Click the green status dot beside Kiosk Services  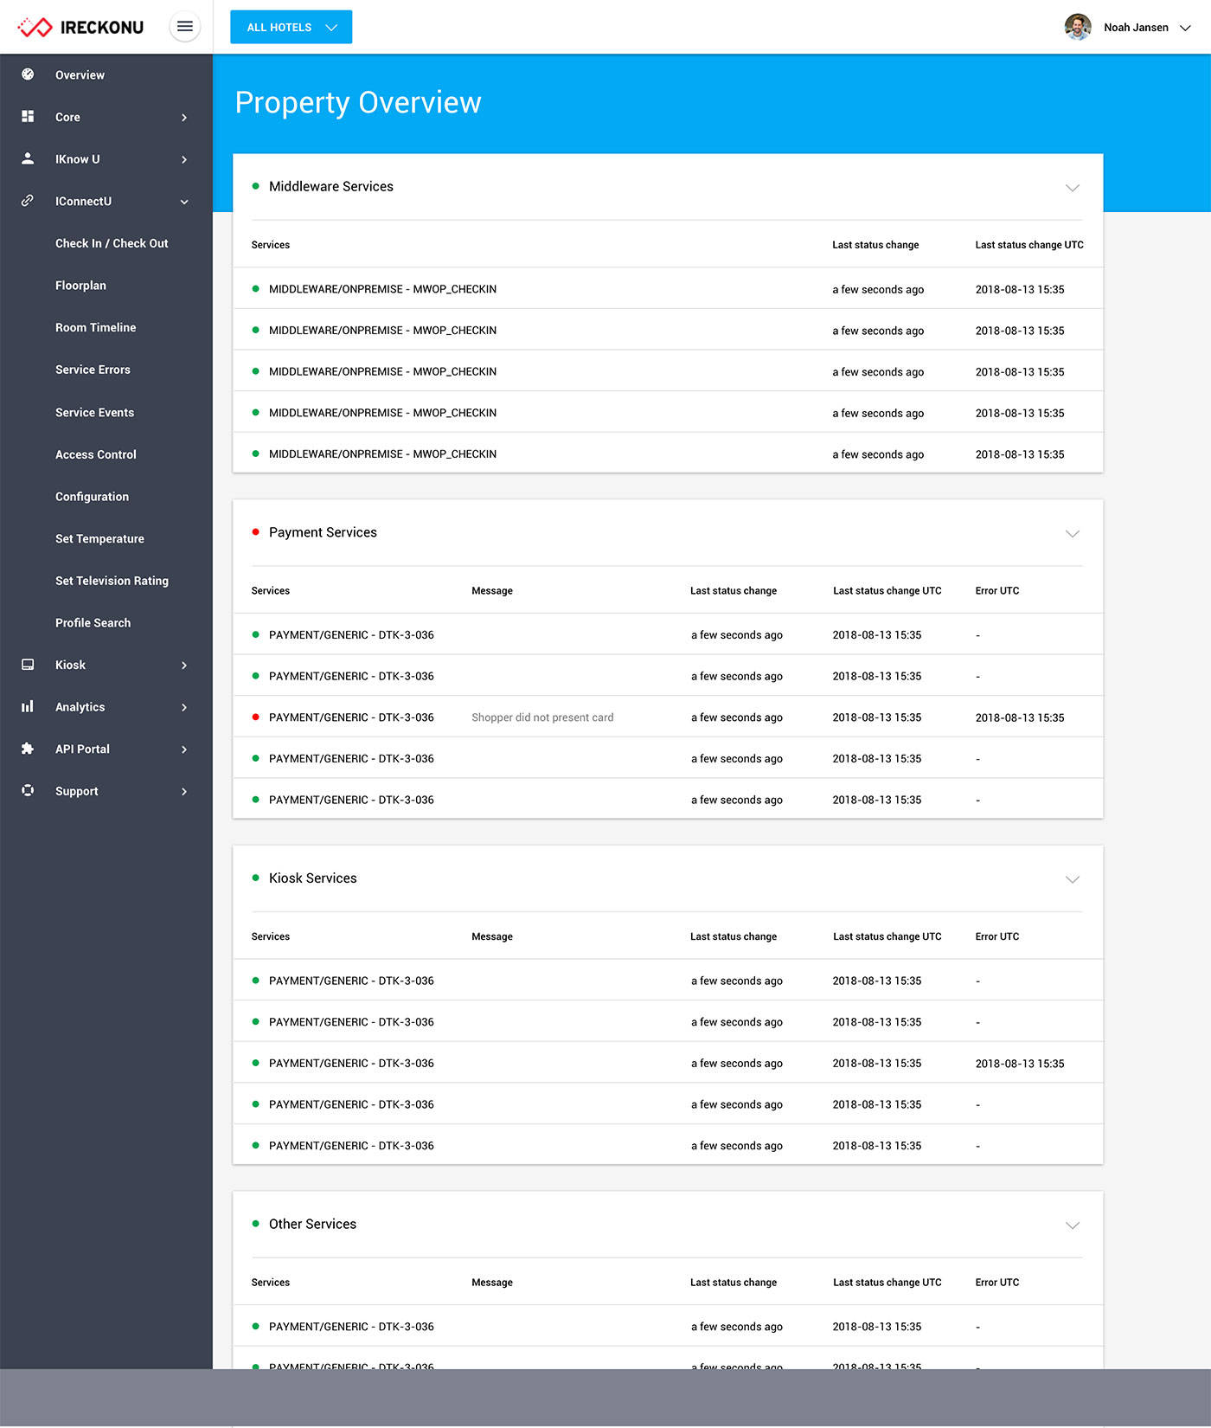255,878
